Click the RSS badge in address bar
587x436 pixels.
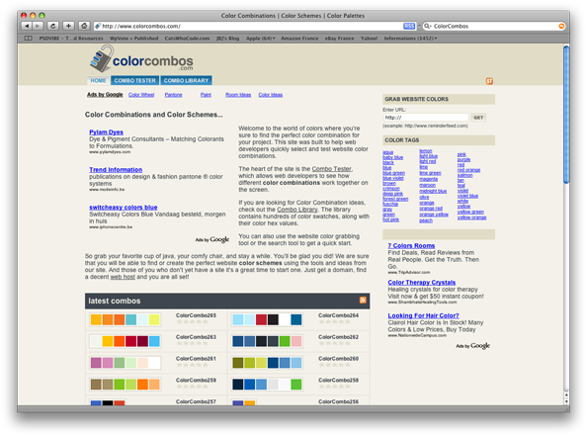(x=409, y=27)
